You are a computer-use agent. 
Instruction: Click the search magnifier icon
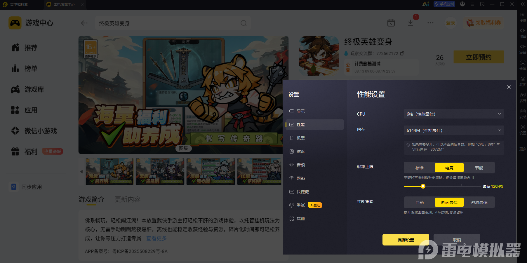point(244,23)
